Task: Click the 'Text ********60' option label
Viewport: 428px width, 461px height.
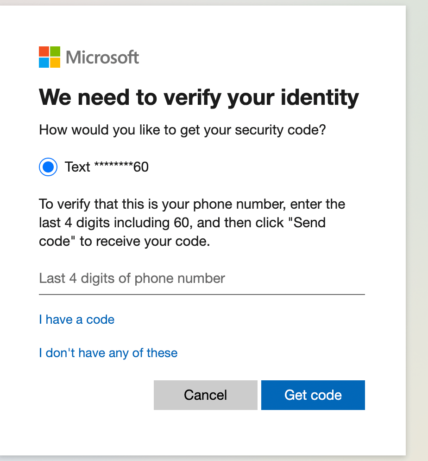Action: pos(107,167)
